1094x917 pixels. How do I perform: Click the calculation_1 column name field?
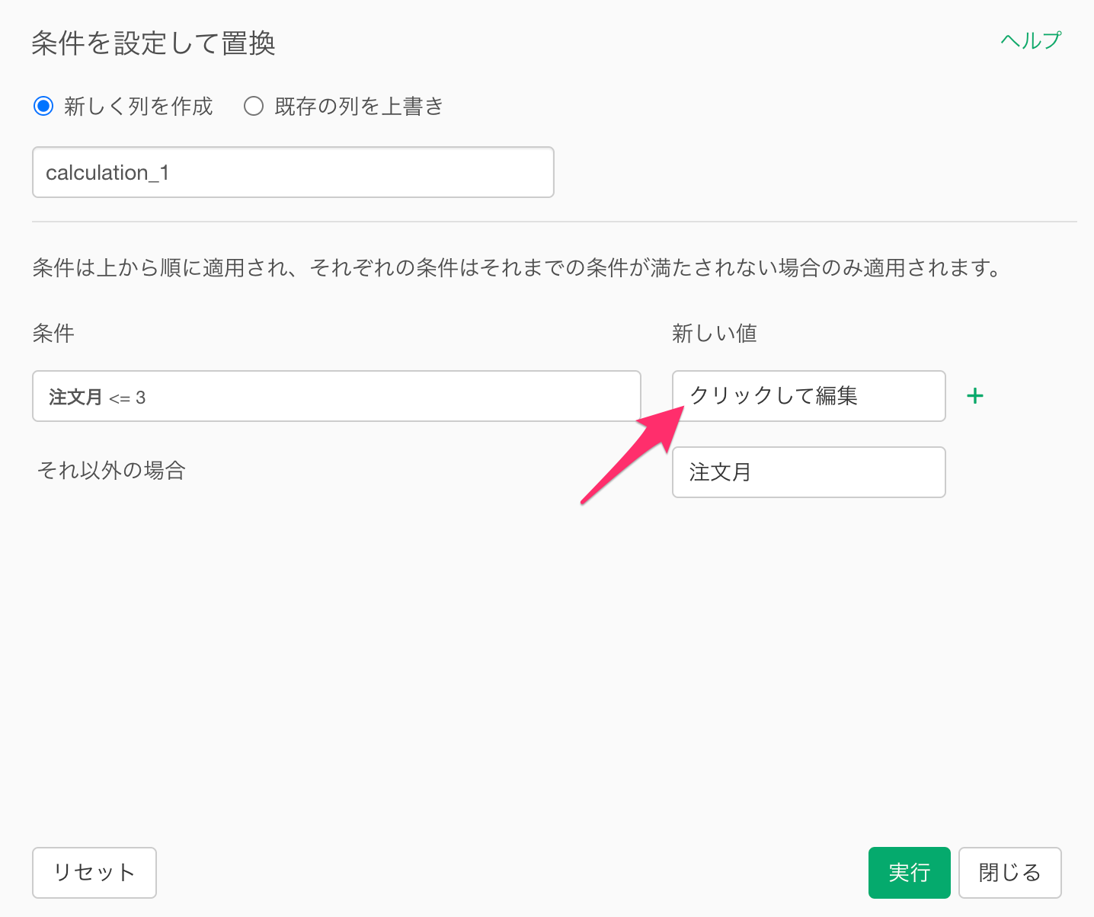point(293,172)
